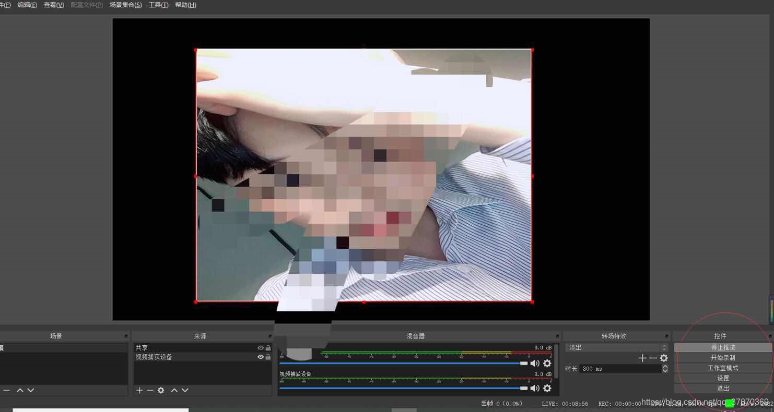
Task: Select the 视频捕获设备 source row
Action: pos(203,357)
